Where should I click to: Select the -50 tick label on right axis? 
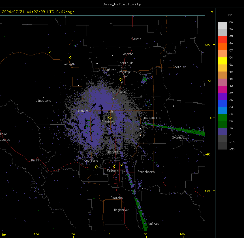pos(208,154)
